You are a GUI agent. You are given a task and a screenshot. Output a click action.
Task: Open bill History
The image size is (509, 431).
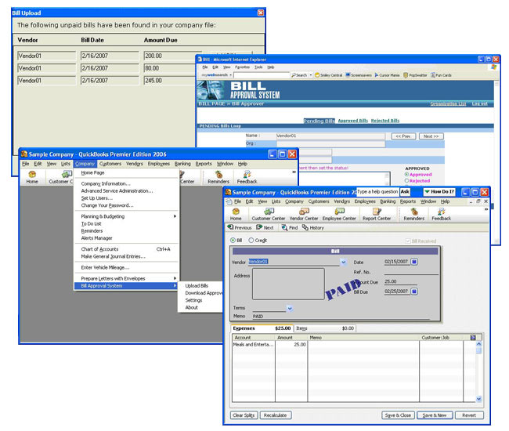313,228
